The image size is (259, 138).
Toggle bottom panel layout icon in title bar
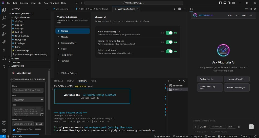pyautogui.click(x=225, y=3)
